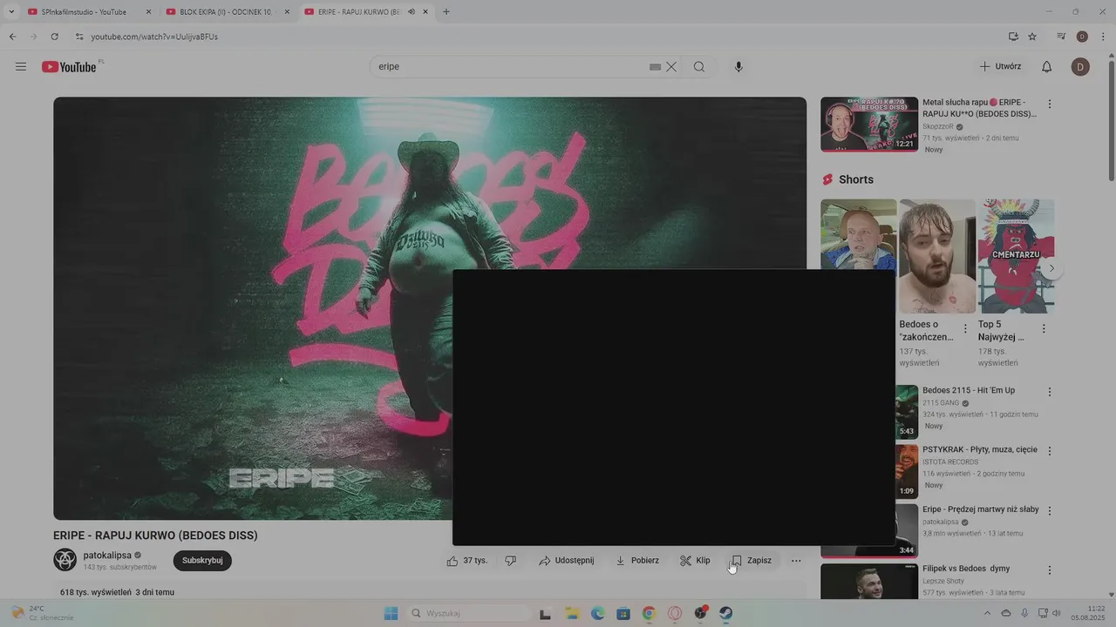Viewport: 1116px width, 627px height.
Task: Reload the page in browser toolbar
Action: coord(54,37)
